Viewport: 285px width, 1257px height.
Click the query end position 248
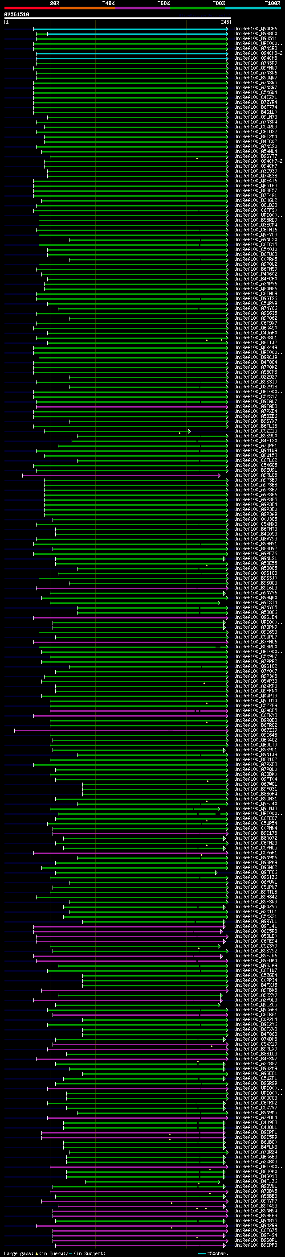[224, 22]
